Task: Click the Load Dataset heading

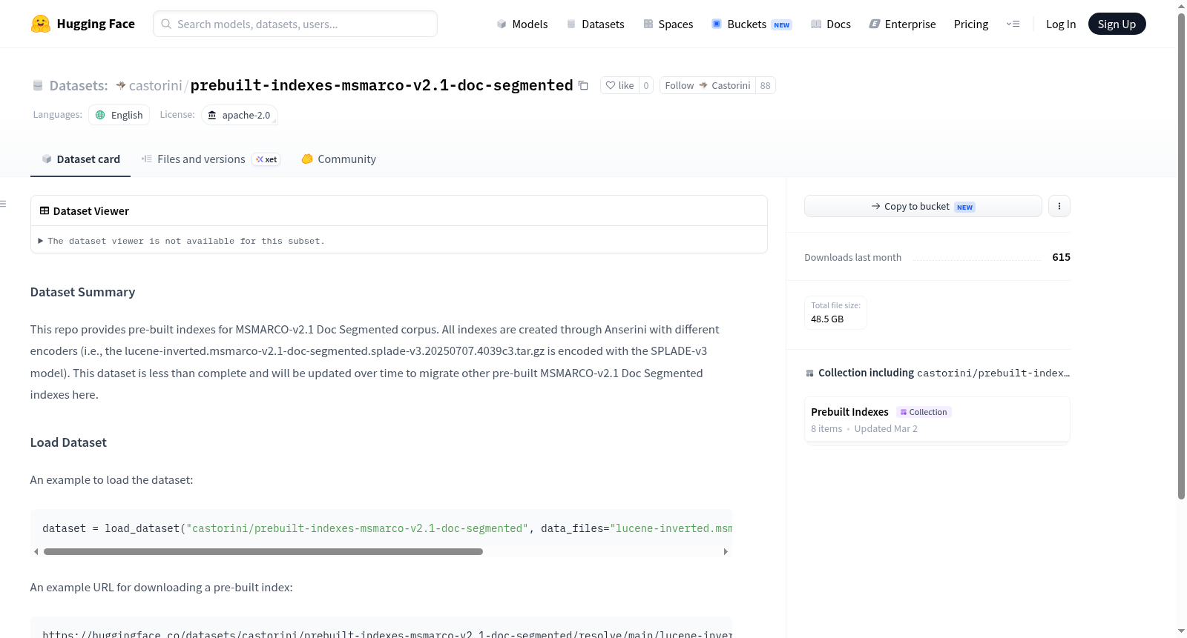Action: tap(68, 442)
